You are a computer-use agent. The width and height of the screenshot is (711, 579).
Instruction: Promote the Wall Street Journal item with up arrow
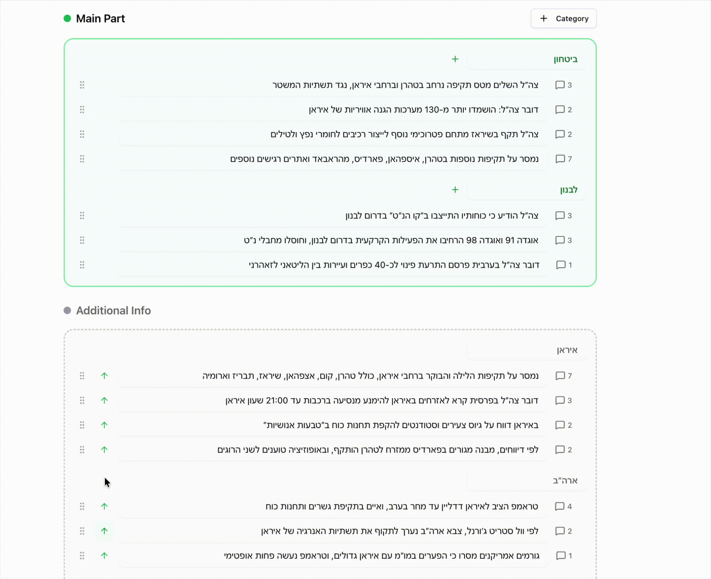104,531
